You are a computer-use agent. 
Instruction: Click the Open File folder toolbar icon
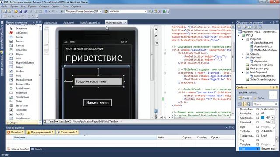[16, 11]
